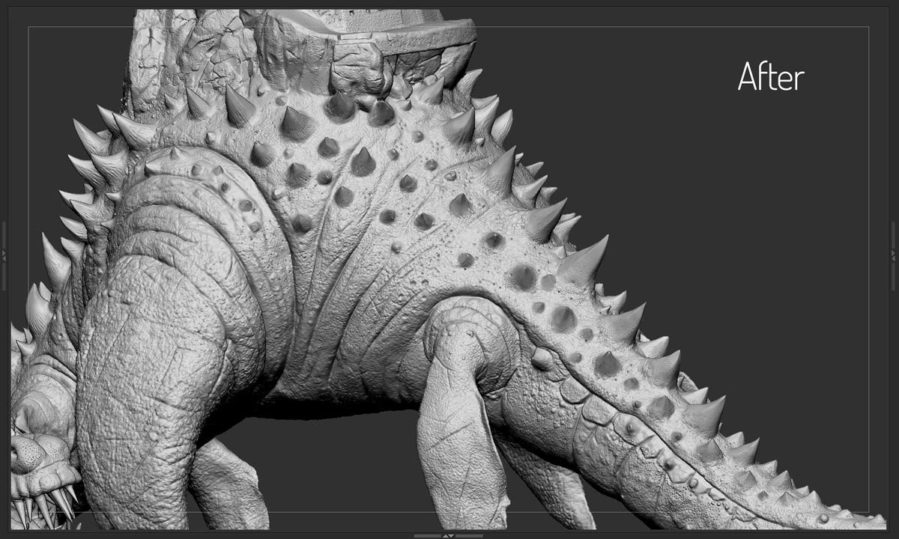Expand the right tray divider handle

894,255
